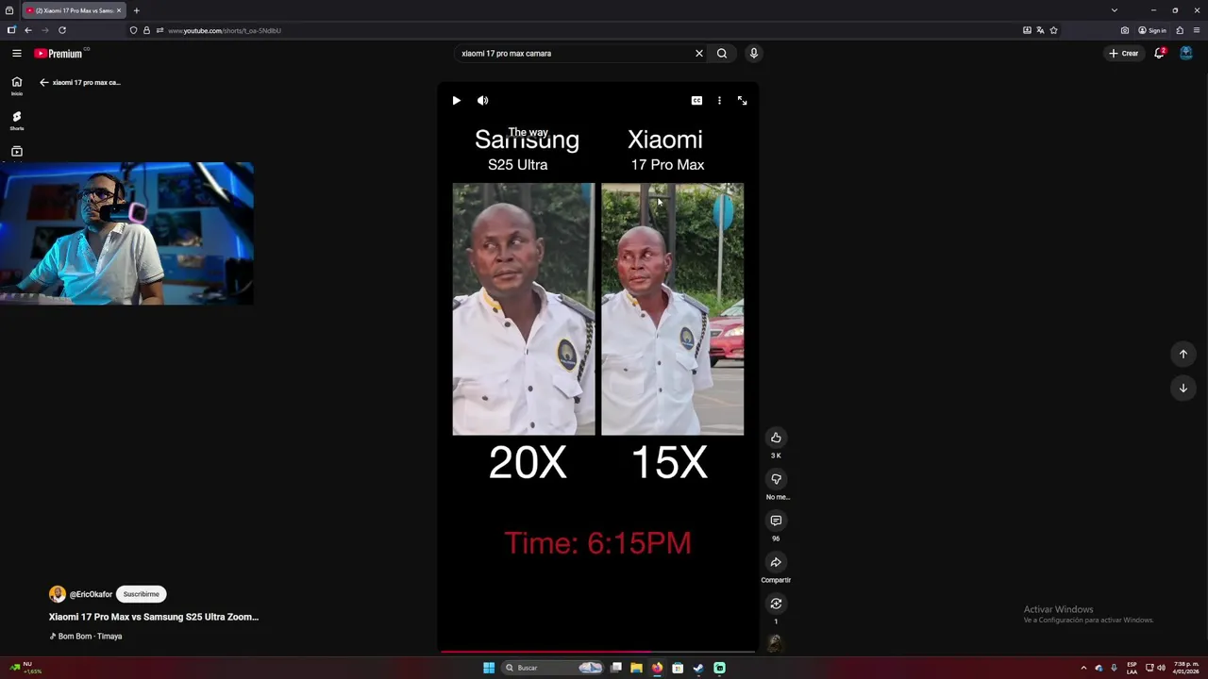The image size is (1208, 679).
Task: Open the sound source thumbnail
Action: pyautogui.click(x=775, y=643)
